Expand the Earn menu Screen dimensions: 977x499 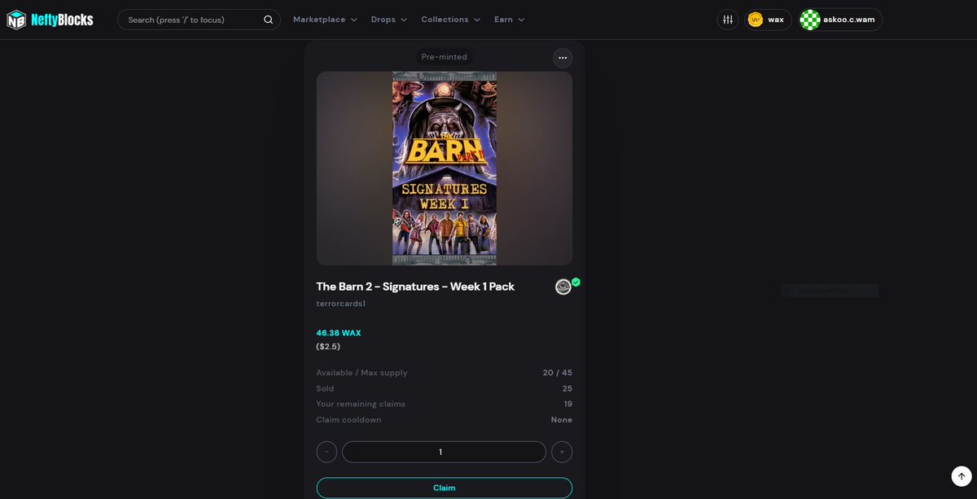pos(510,20)
